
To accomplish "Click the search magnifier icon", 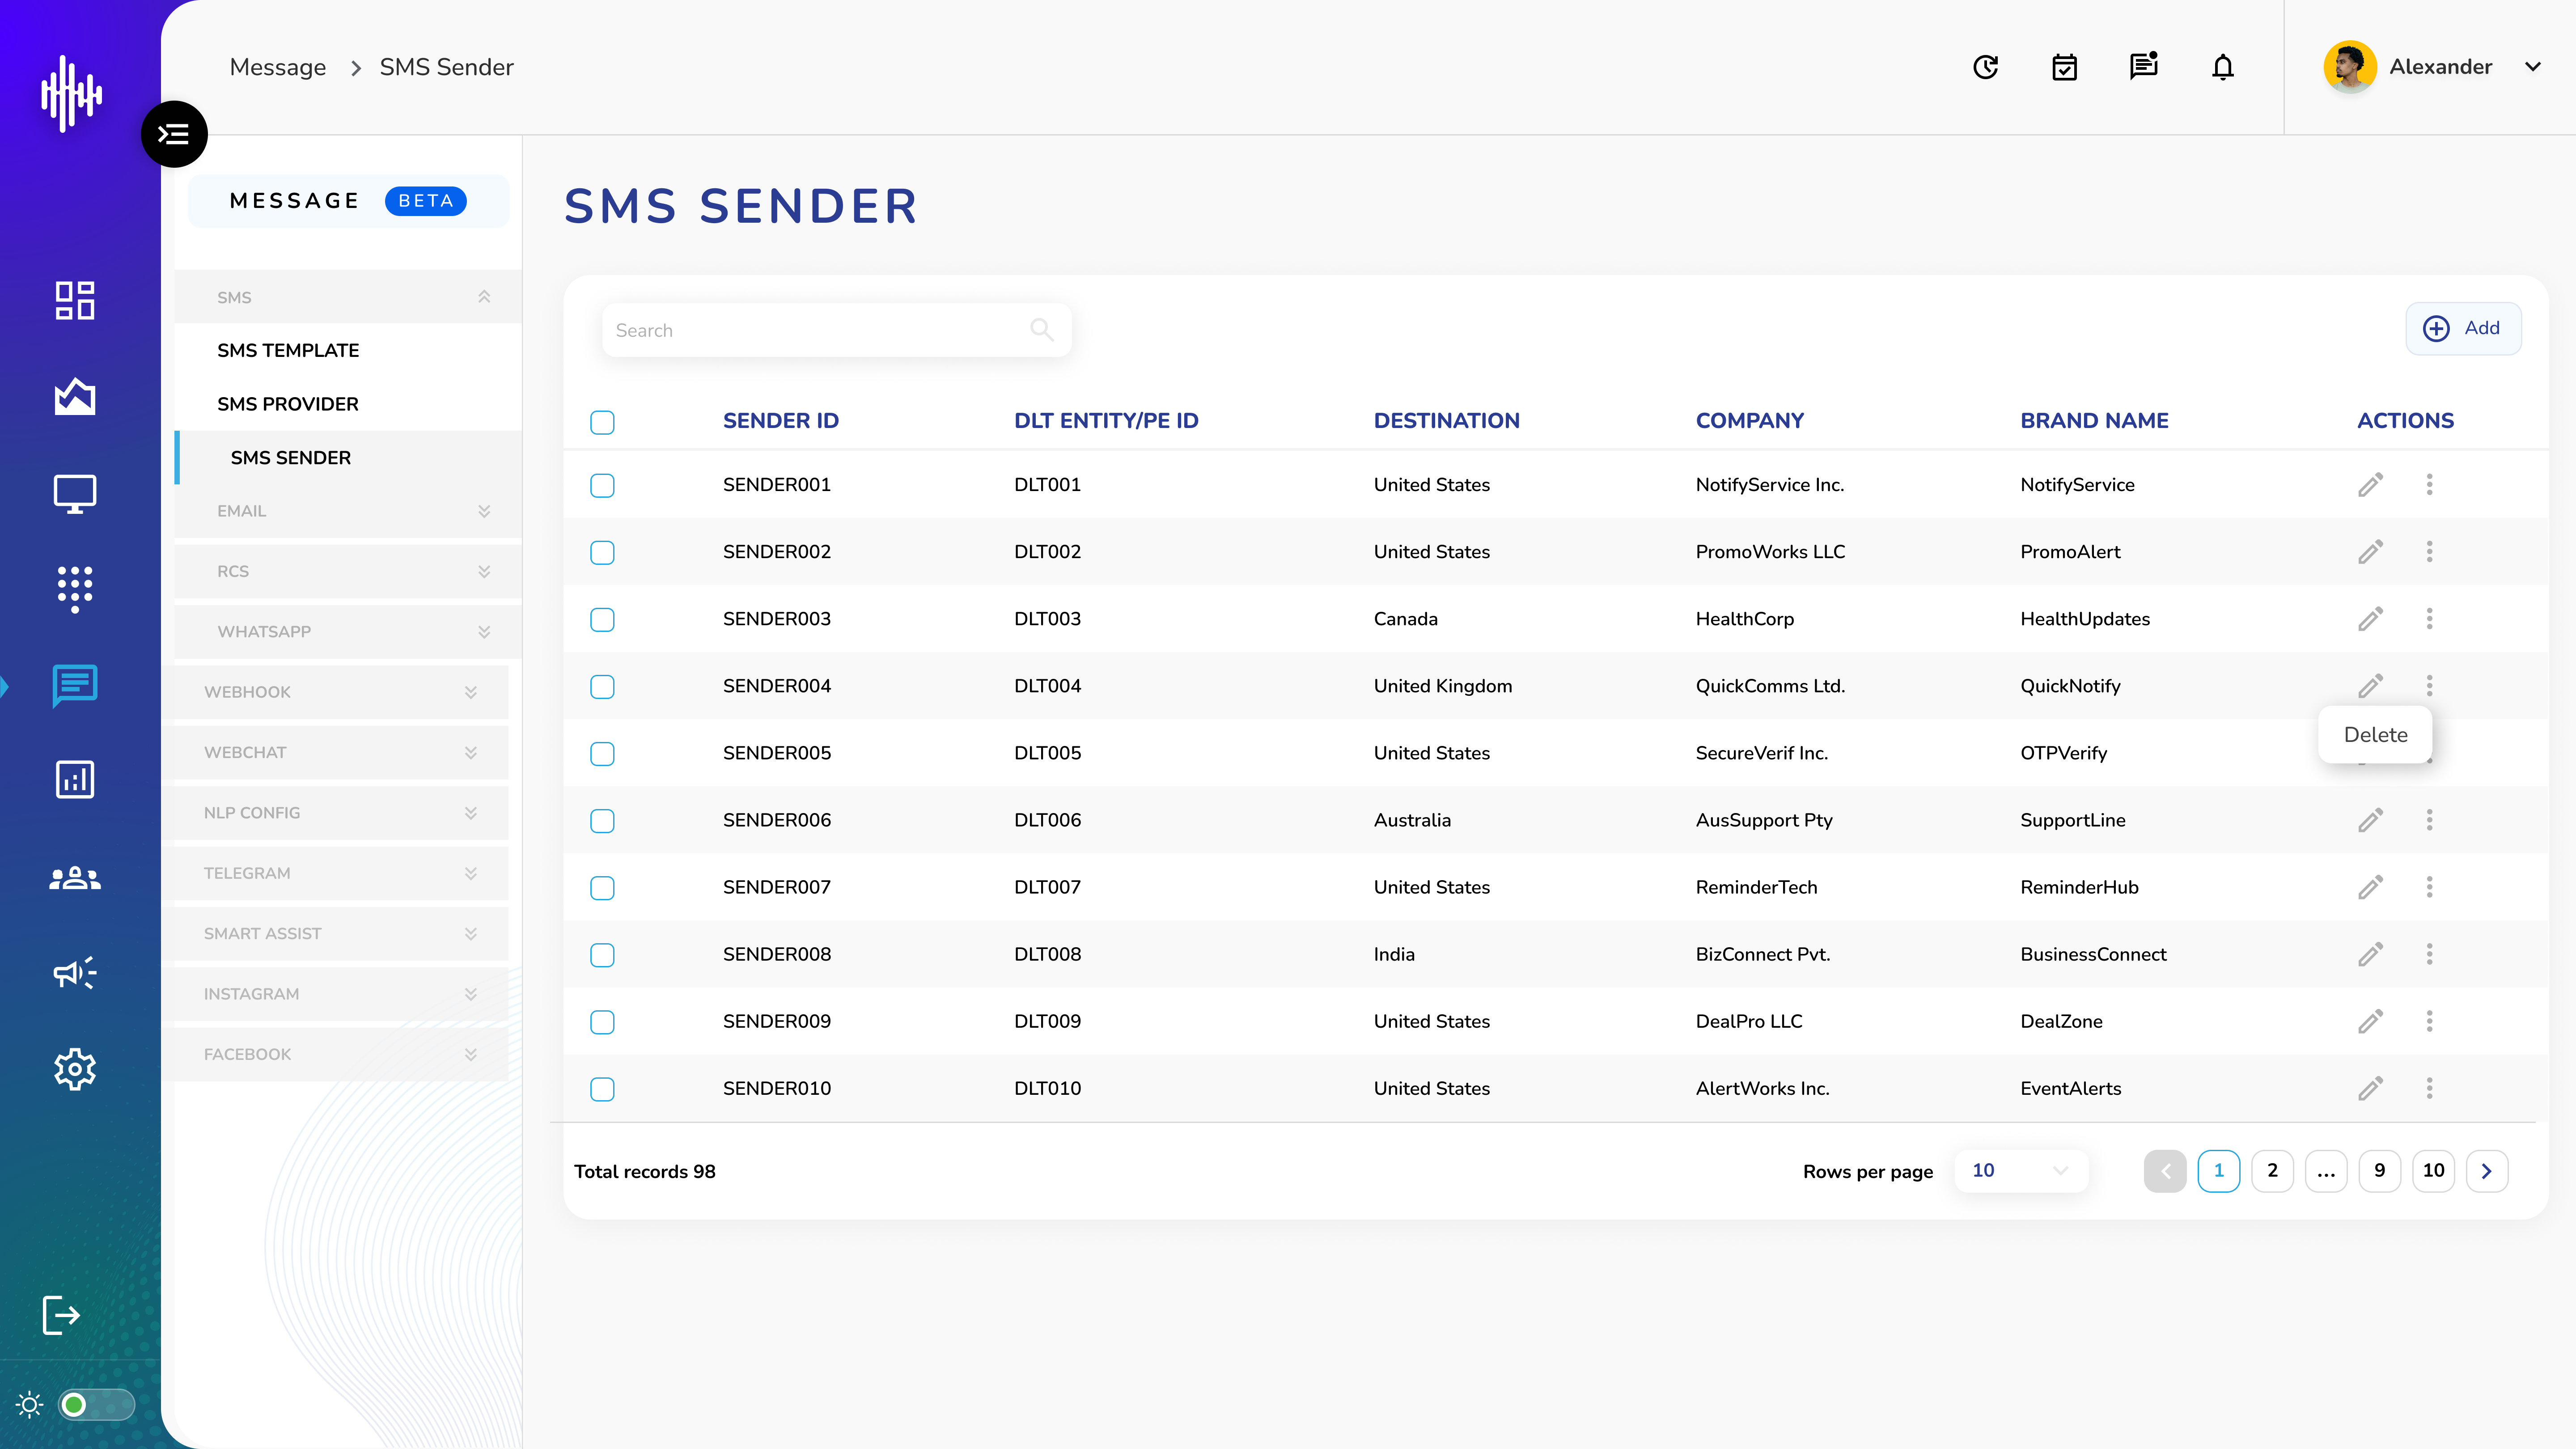I will tap(1041, 329).
